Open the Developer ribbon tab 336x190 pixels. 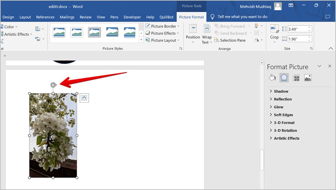pos(132,17)
